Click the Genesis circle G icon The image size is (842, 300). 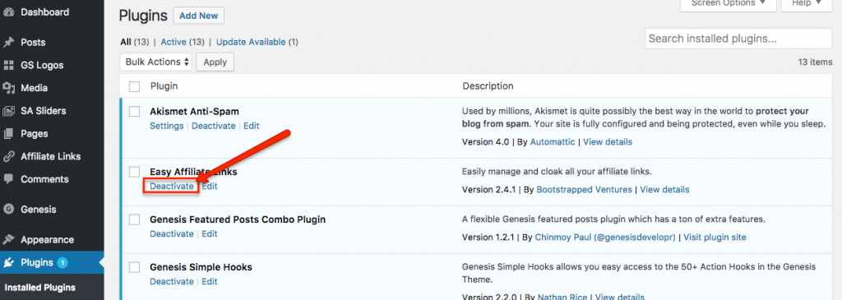tap(8, 210)
